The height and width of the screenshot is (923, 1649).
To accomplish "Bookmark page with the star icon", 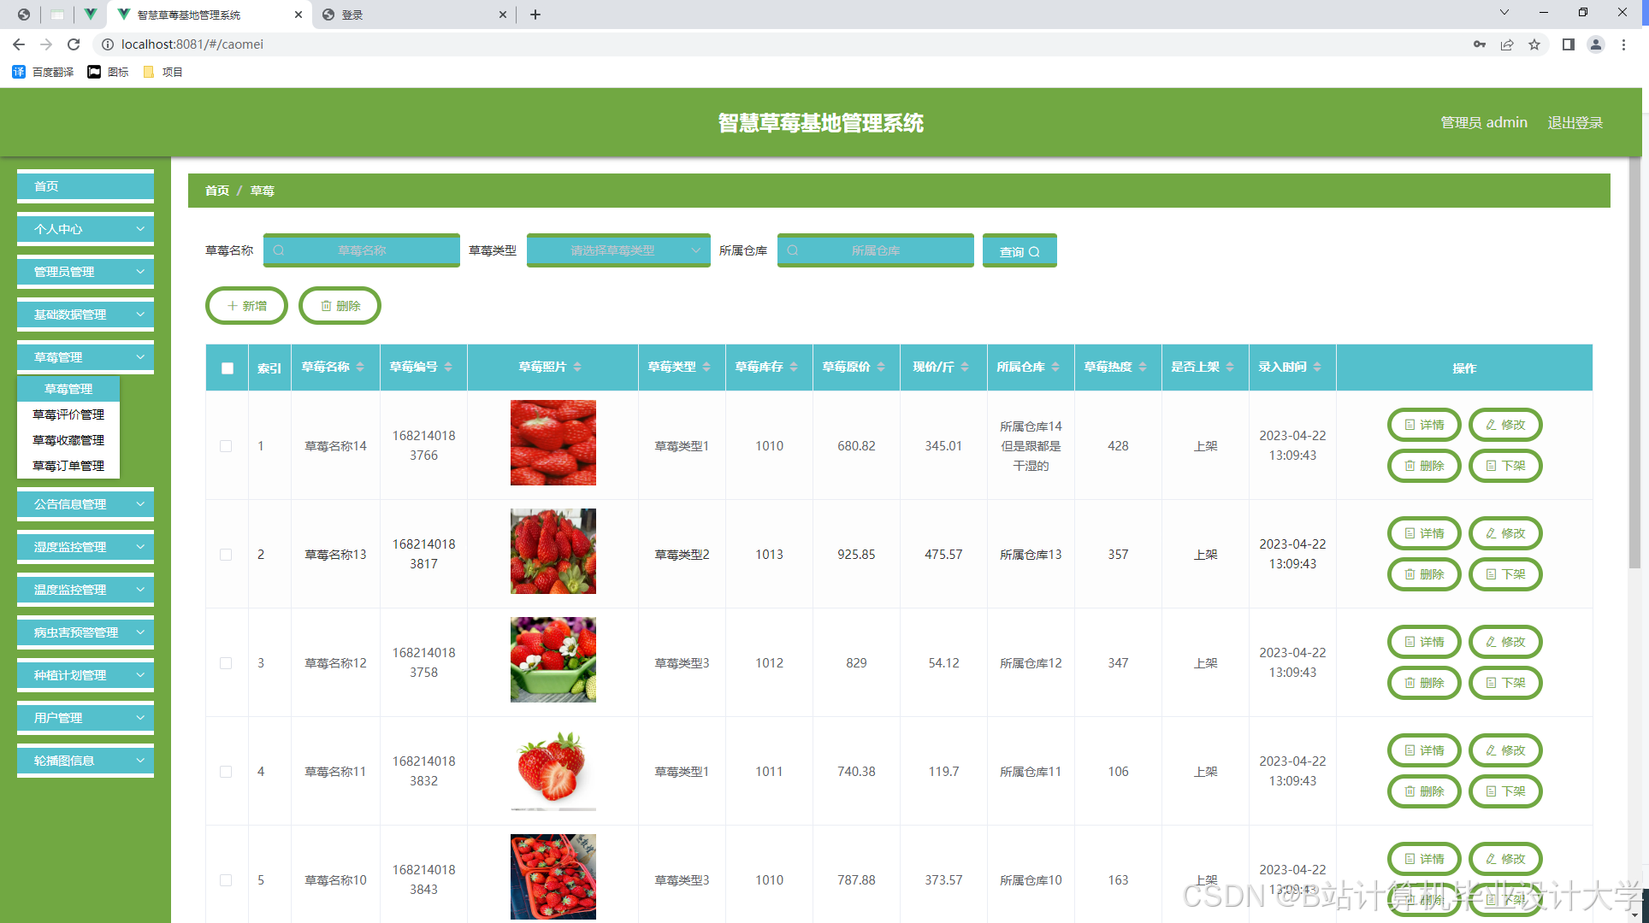I will [1534, 44].
